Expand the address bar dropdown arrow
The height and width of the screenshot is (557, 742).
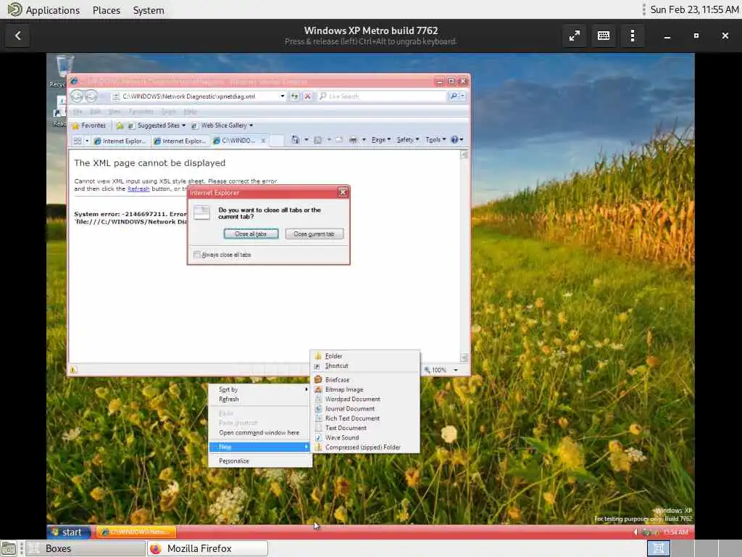pos(283,96)
